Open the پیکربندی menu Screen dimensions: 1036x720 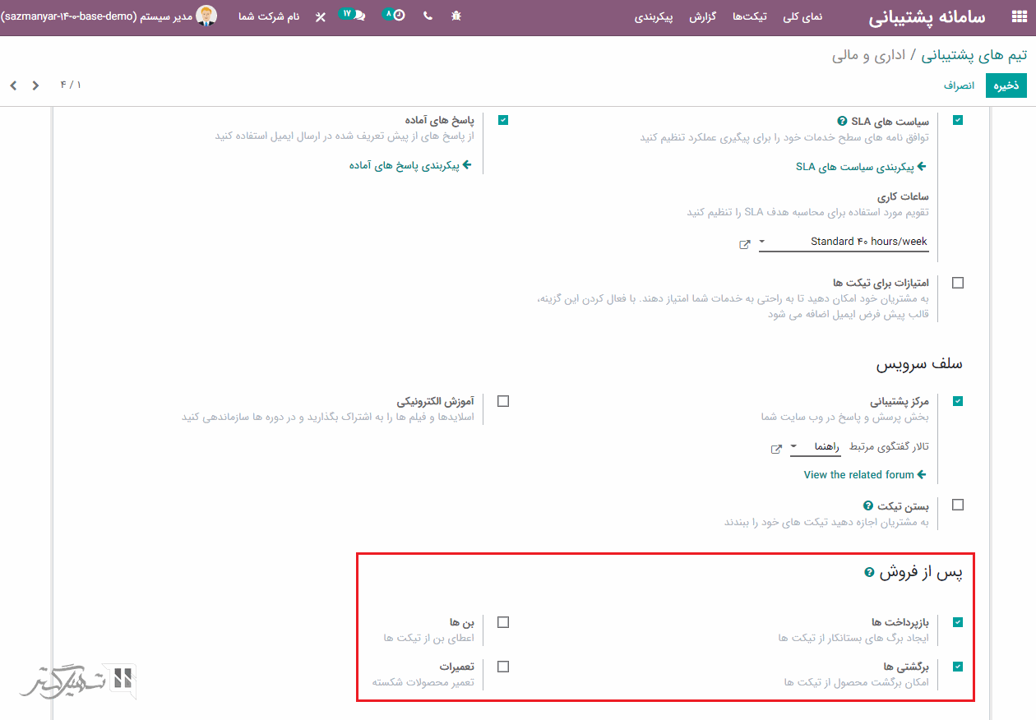653,16
